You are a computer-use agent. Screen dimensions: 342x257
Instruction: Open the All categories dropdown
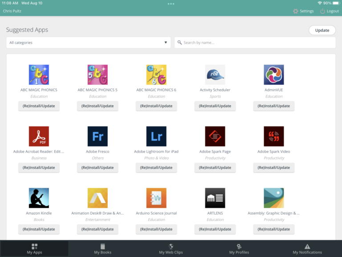click(x=88, y=43)
